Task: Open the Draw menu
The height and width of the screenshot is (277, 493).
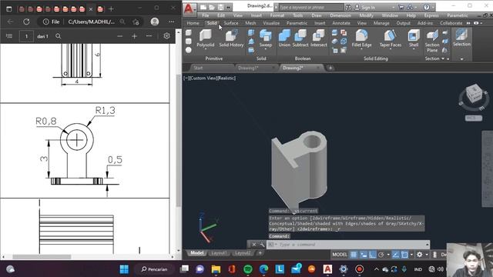Action: [317, 15]
